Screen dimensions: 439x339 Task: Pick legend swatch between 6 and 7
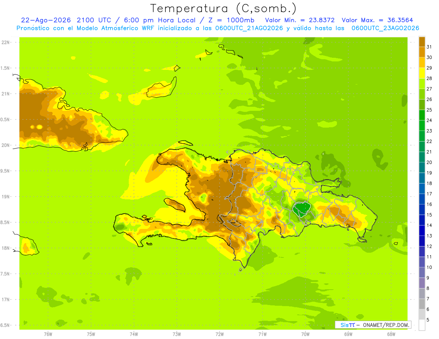click(x=422, y=304)
